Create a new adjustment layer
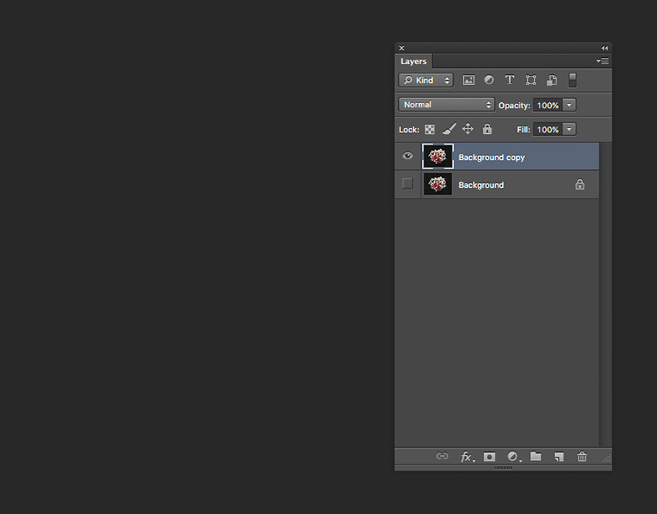Screen dimensions: 657x514 [513, 457]
